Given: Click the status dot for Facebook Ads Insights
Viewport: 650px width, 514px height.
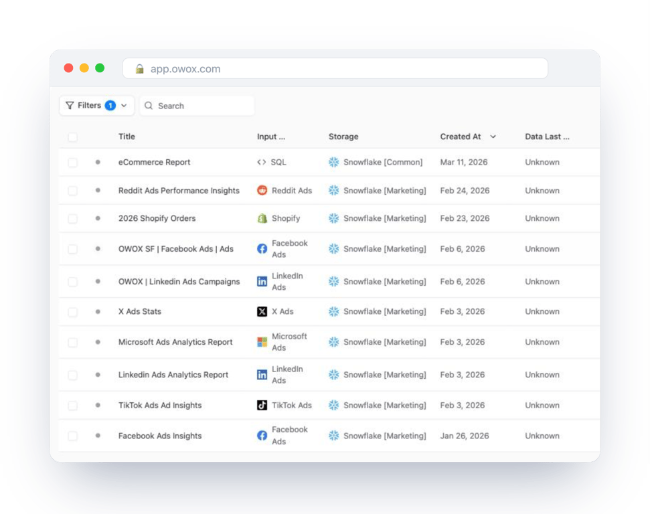Looking at the screenshot, I should pyautogui.click(x=98, y=436).
